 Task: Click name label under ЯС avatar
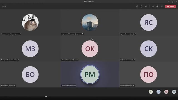click(x=128, y=34)
